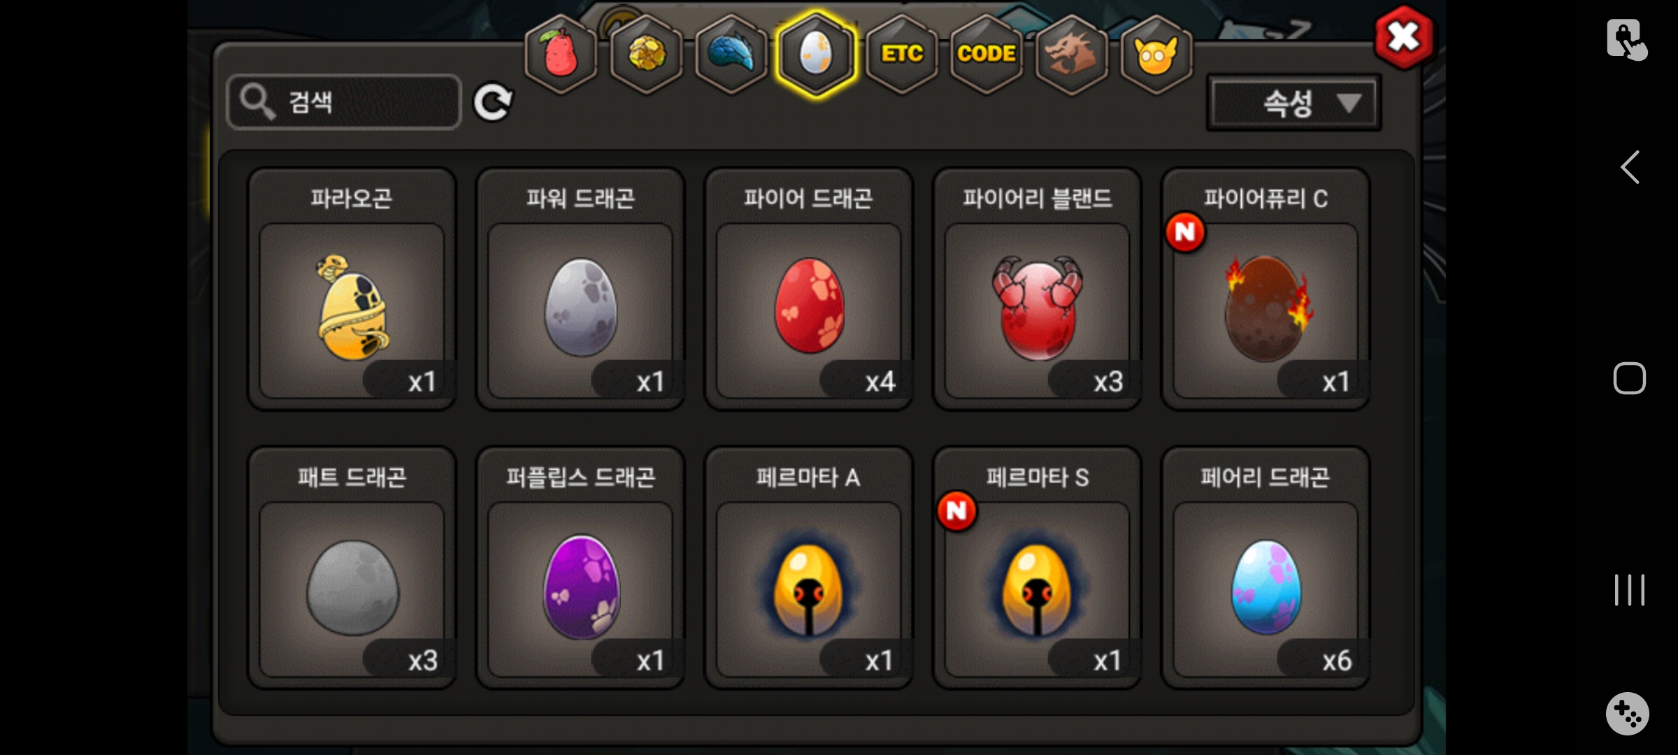Close the inventory with red X
Viewport: 1678px width, 755px height.
[x=1403, y=37]
